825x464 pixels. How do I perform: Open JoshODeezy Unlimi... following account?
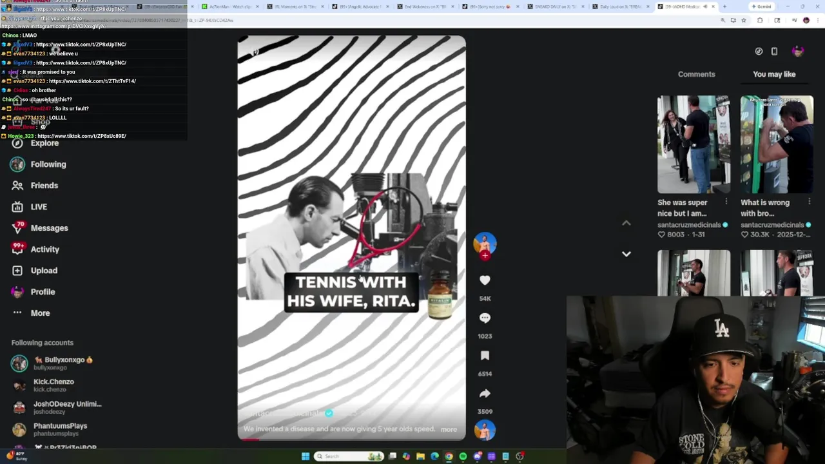tap(58, 407)
